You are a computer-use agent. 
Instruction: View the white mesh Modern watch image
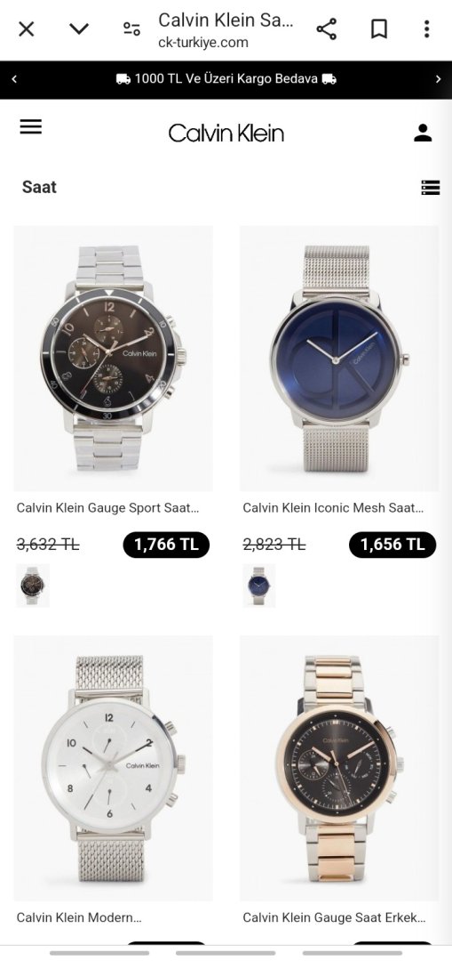coord(113,768)
